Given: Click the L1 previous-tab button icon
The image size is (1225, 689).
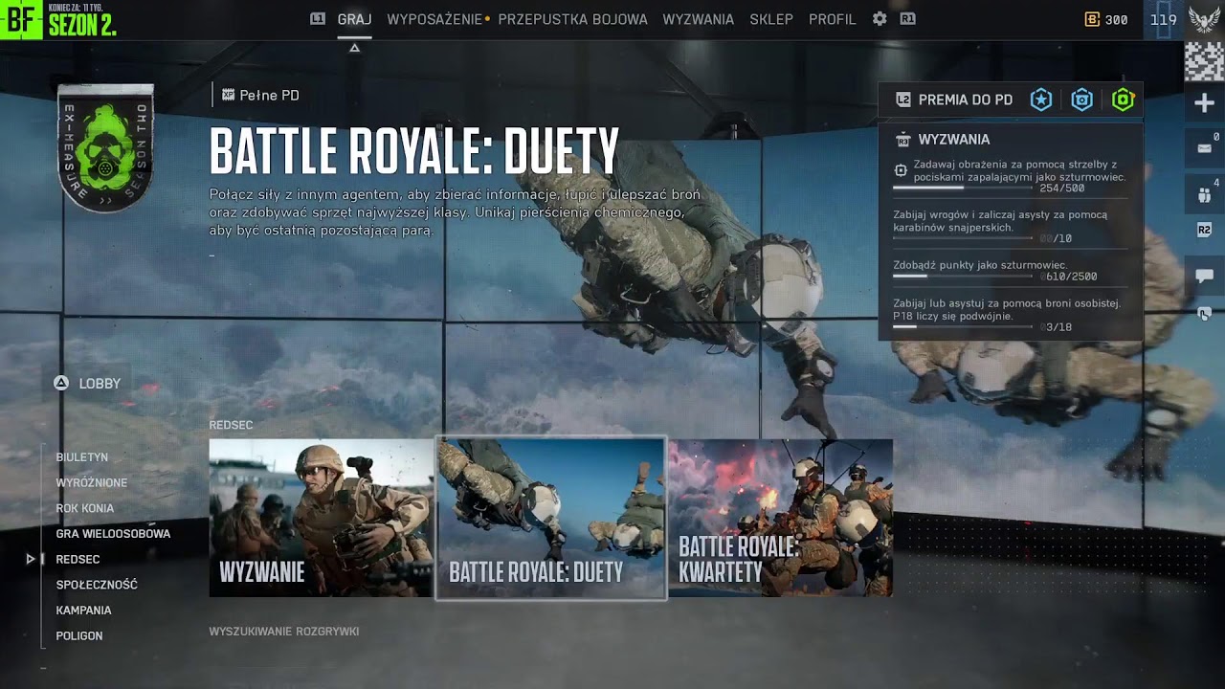Looking at the screenshot, I should tap(318, 19).
